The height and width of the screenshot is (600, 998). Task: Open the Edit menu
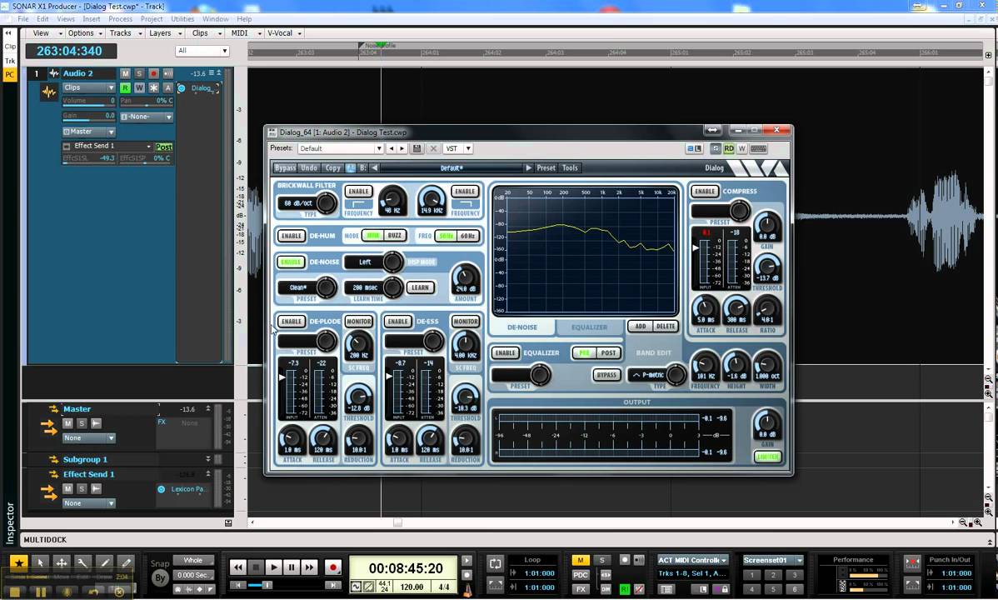(x=42, y=19)
